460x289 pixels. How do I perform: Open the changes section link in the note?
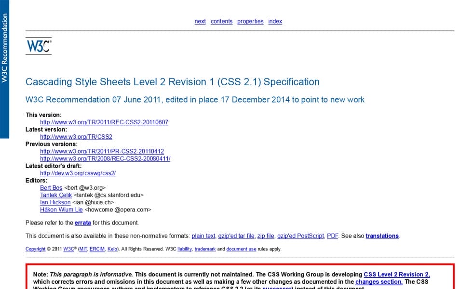tap(379, 281)
